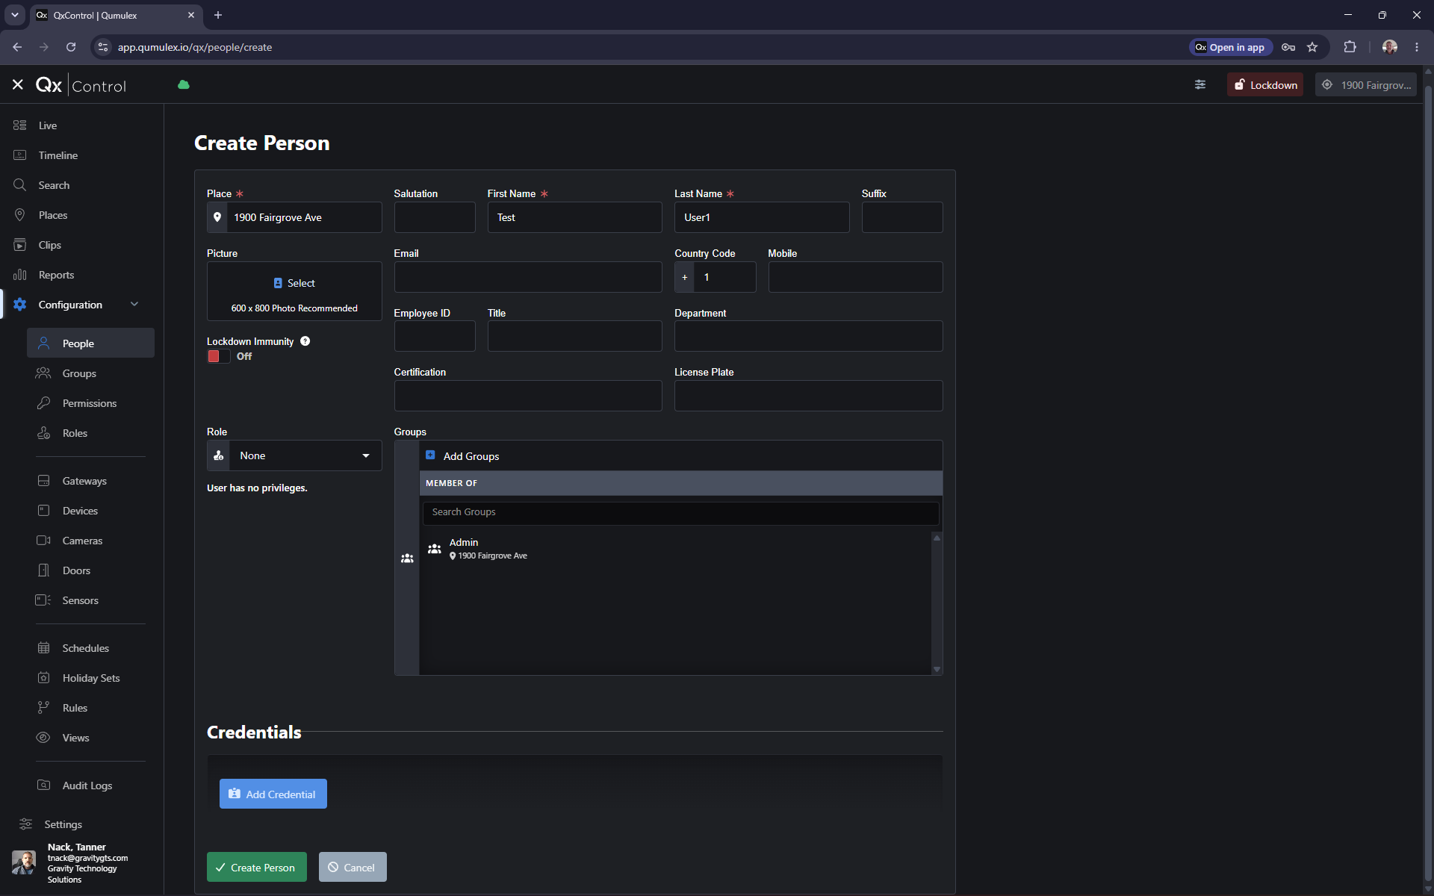Viewport: 1434px width, 896px height.
Task: Click the Devices icon
Action: point(43,511)
